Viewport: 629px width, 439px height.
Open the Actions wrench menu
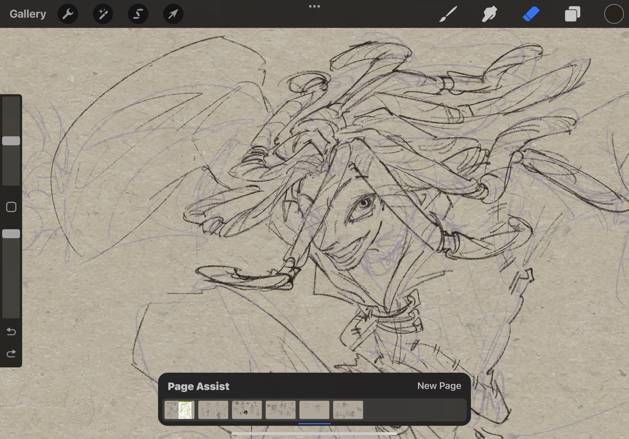pos(68,14)
